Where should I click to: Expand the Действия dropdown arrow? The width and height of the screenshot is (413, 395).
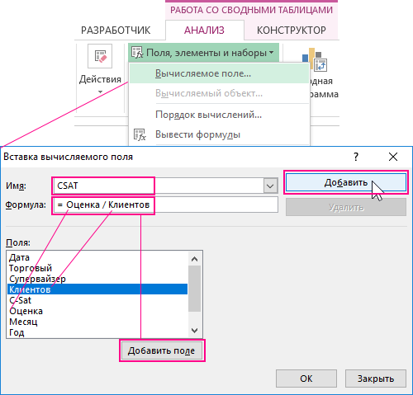[x=100, y=92]
